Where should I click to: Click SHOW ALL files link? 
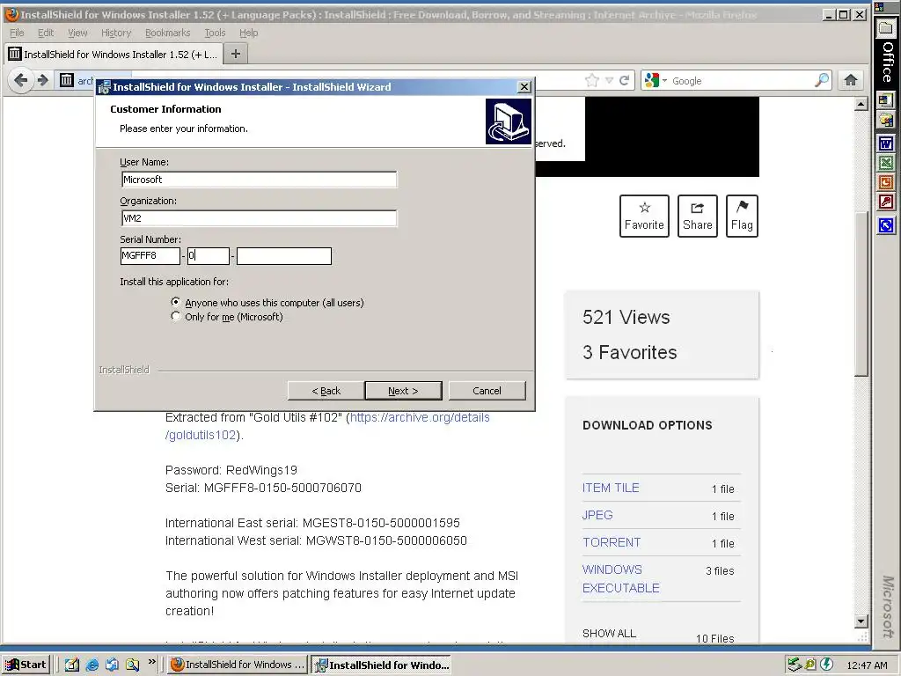coord(609,633)
